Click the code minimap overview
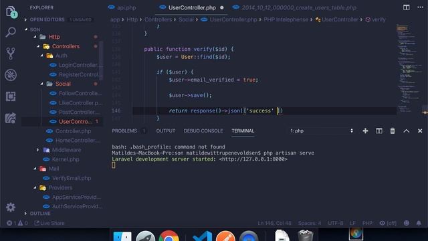 point(409,68)
